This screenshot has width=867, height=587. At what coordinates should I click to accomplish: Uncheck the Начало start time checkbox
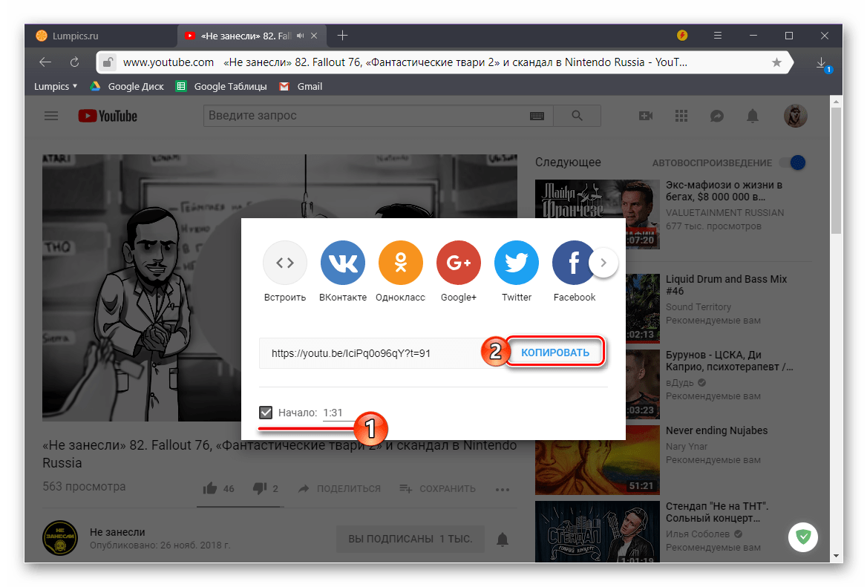coord(266,413)
